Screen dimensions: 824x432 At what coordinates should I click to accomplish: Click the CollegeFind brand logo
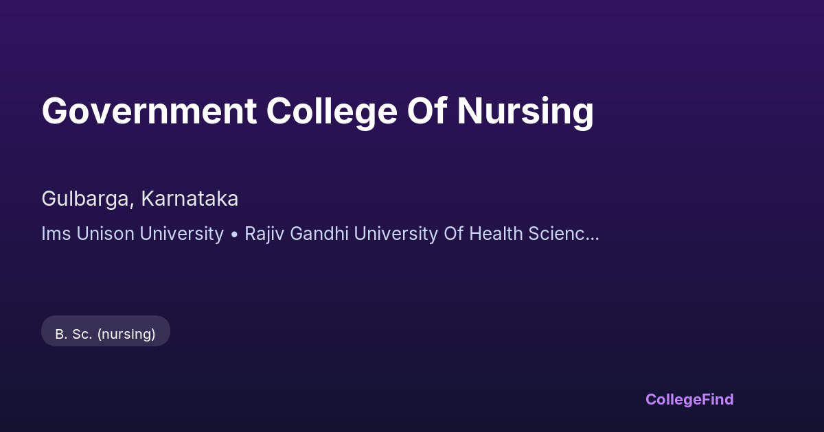point(689,399)
